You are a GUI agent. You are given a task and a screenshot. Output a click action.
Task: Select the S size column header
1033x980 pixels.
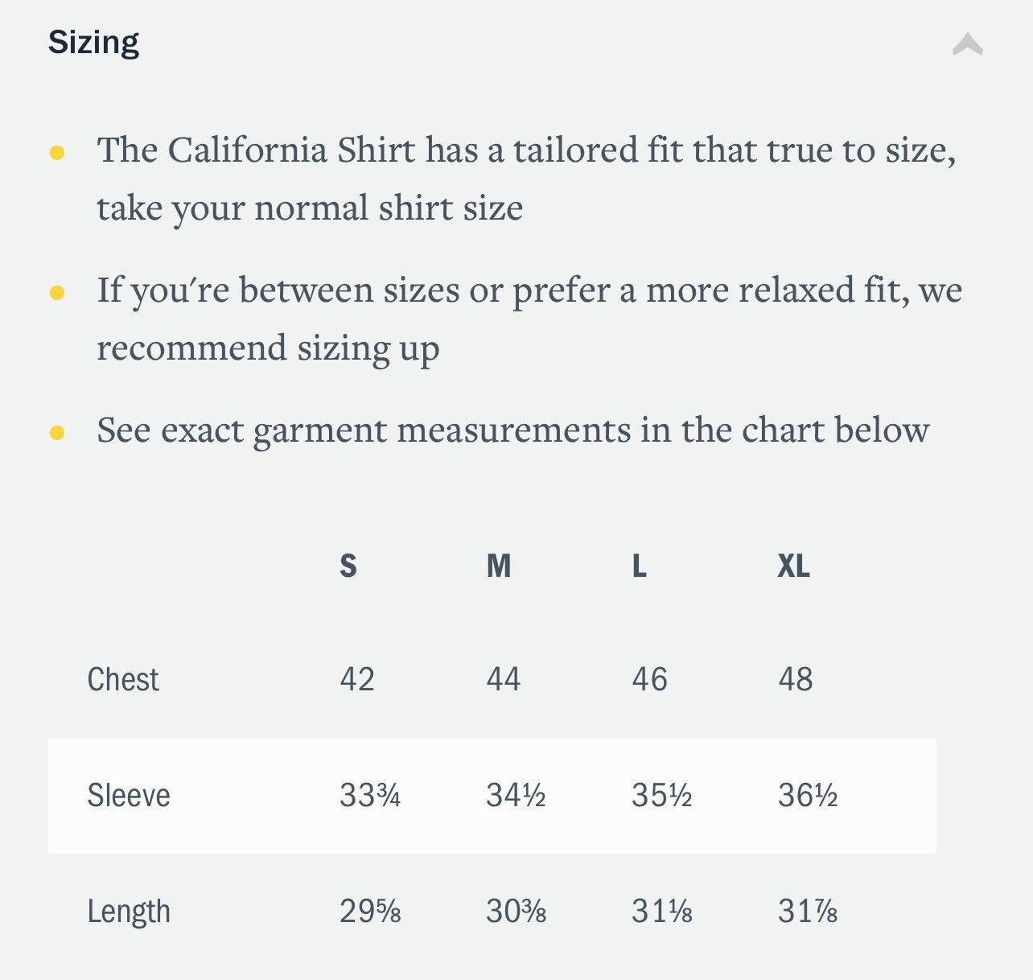[348, 566]
